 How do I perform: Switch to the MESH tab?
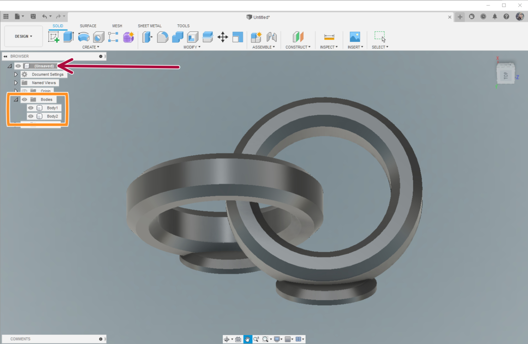coord(117,26)
